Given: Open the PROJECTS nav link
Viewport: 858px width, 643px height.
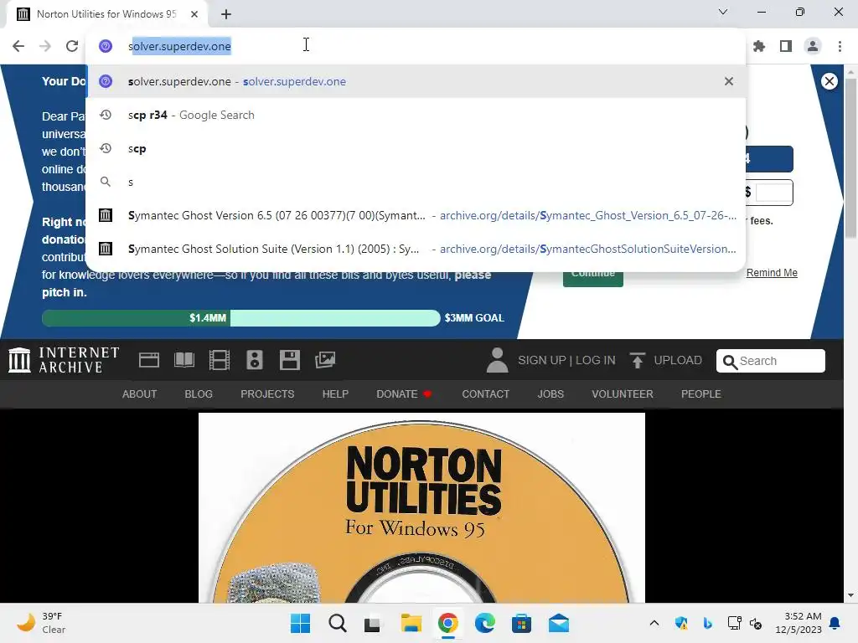Looking at the screenshot, I should (x=267, y=394).
